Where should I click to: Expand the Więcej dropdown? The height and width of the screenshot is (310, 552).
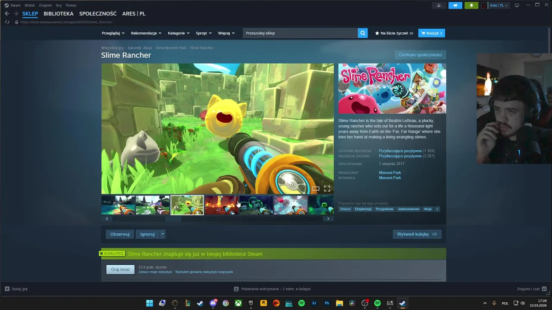[x=226, y=33]
